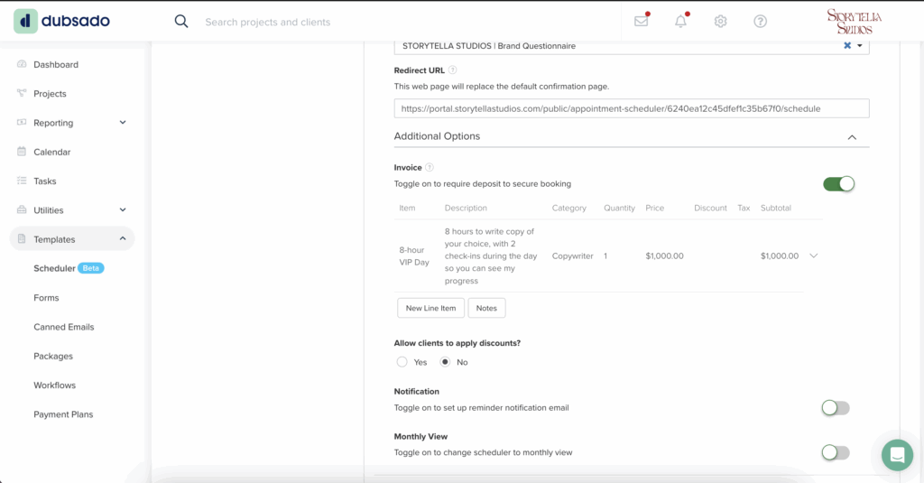This screenshot has height=483, width=924.
Task: Collapse the Additional Options section
Action: point(852,137)
